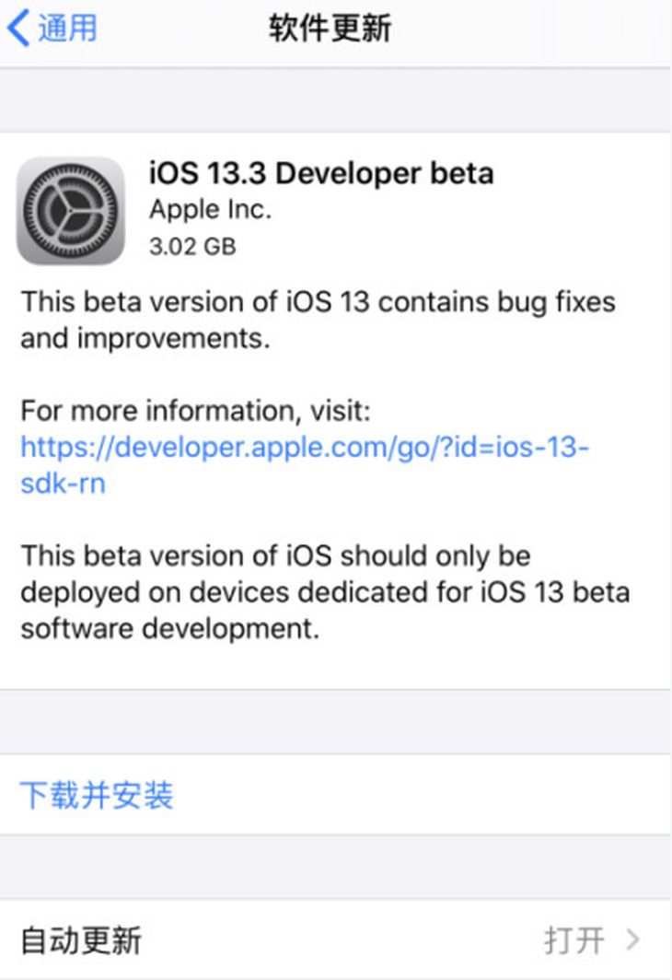This screenshot has width=672, height=980.
Task: Click the 'software development.' final line
Action: click(x=170, y=629)
